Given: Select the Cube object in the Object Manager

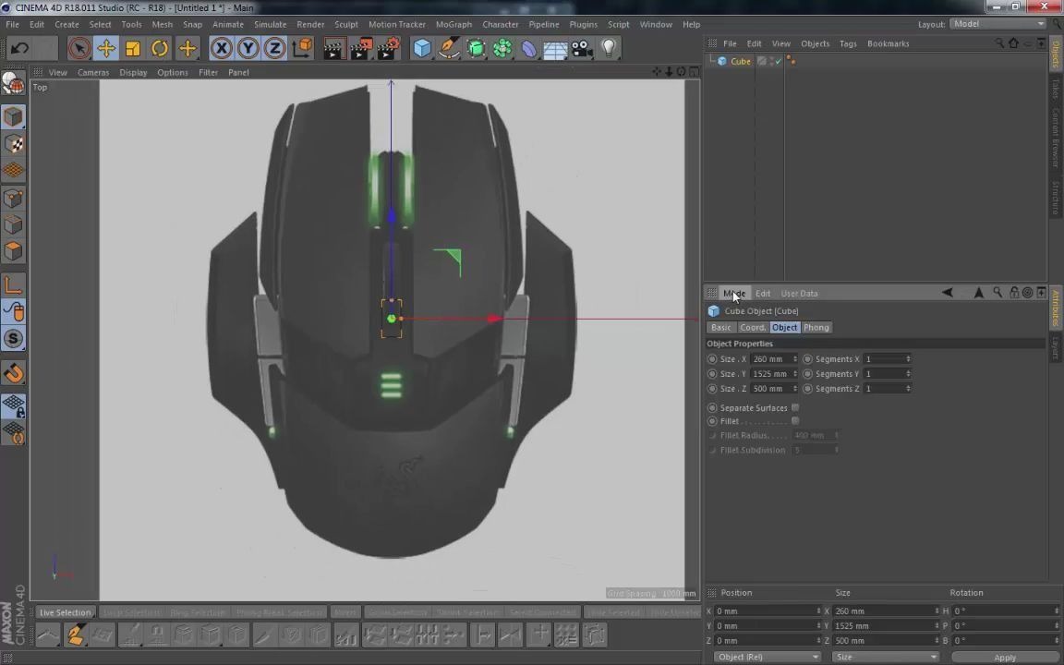Looking at the screenshot, I should (740, 61).
